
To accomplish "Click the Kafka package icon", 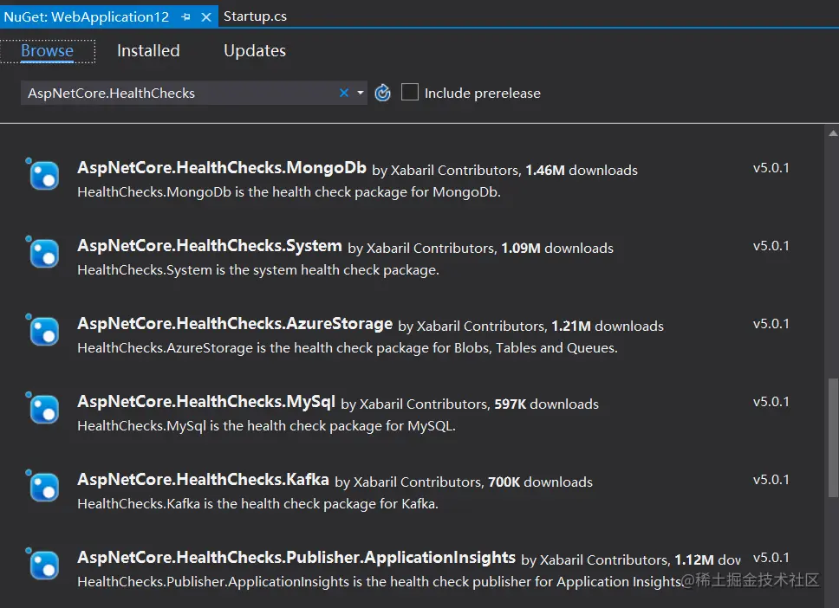I will pos(42,487).
